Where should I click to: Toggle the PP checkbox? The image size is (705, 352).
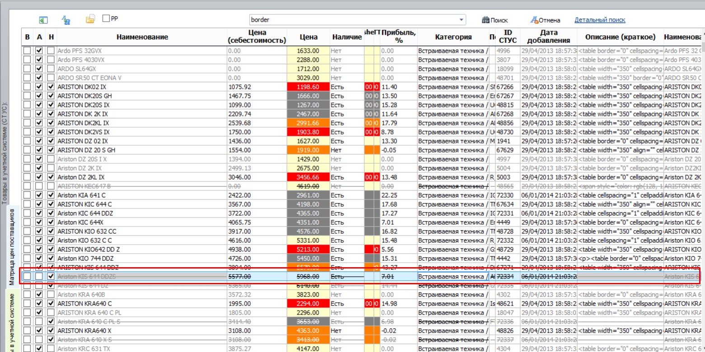107,19
